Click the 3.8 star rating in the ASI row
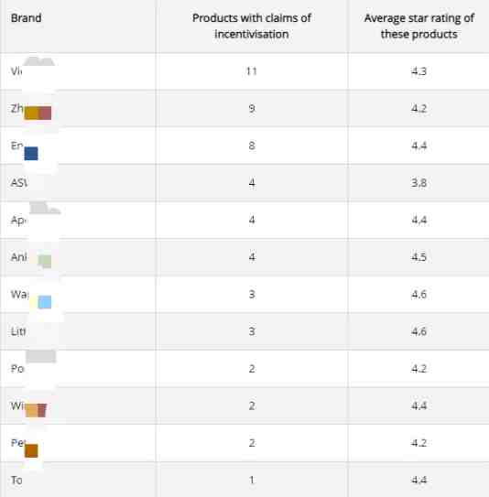 (418, 183)
